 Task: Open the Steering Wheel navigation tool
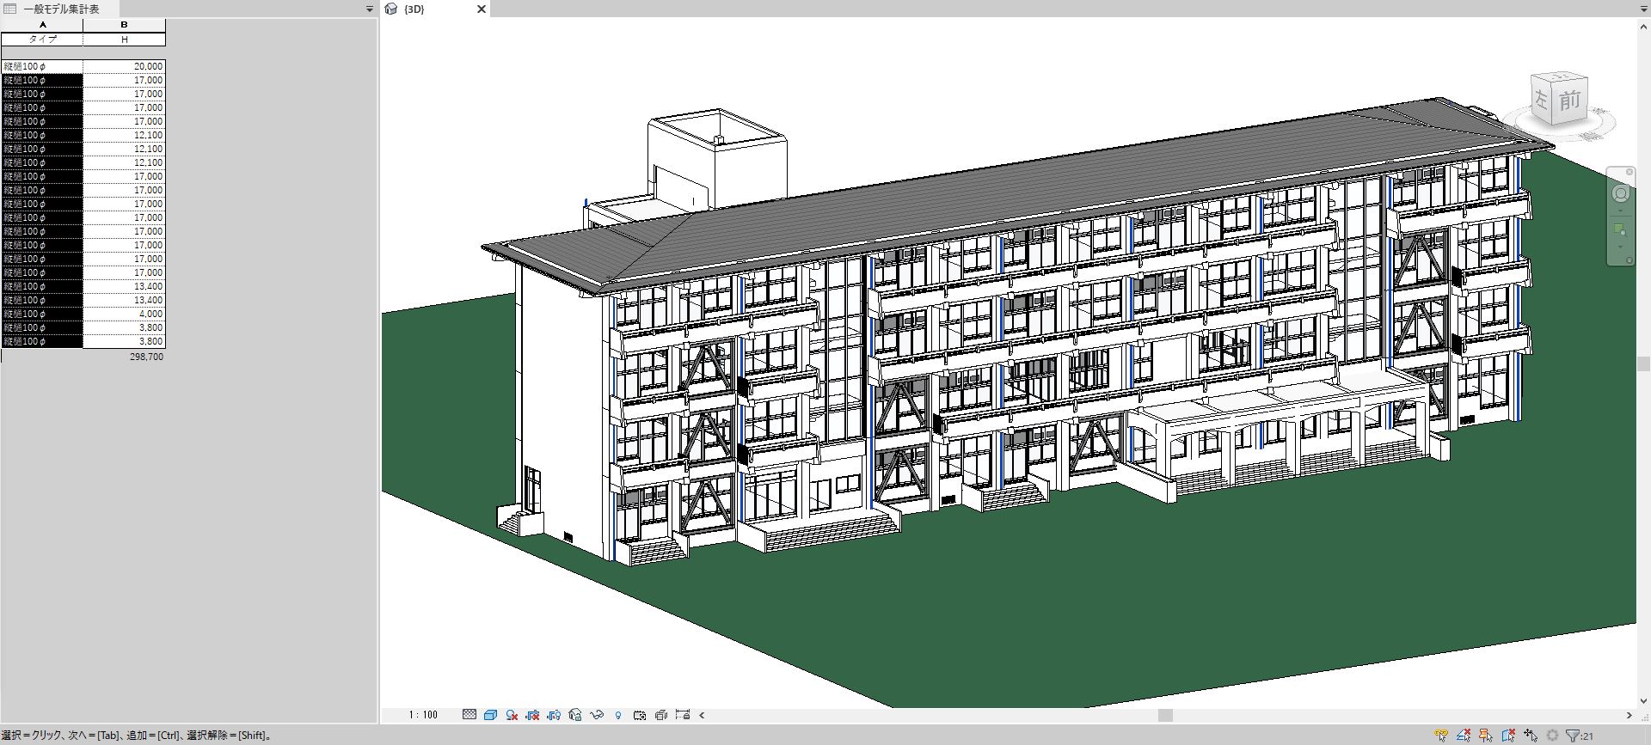(1621, 193)
